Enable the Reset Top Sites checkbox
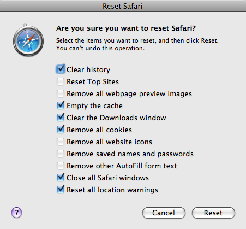This screenshot has width=246, height=229. coord(61,81)
